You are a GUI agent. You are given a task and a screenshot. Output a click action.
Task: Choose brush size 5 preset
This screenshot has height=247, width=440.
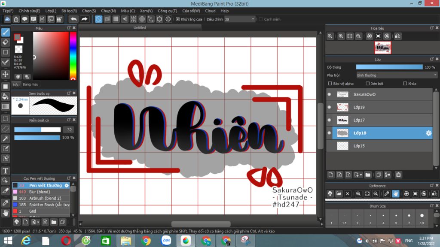coord(396,218)
